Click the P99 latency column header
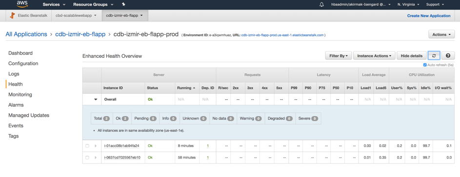The width and height of the screenshot is (460, 177). point(296,88)
